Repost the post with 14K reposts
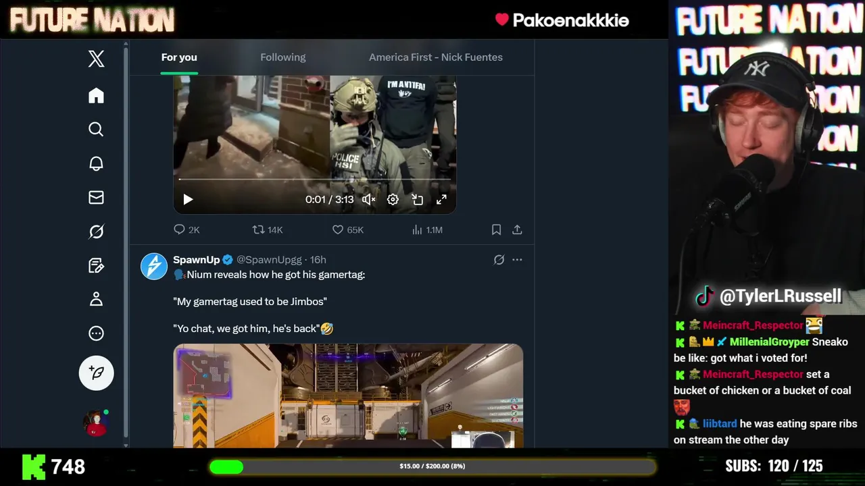The image size is (865, 486). click(x=267, y=230)
